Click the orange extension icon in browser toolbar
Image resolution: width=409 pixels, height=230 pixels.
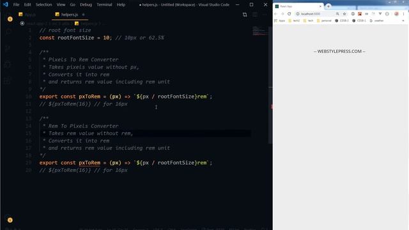[x=360, y=14]
